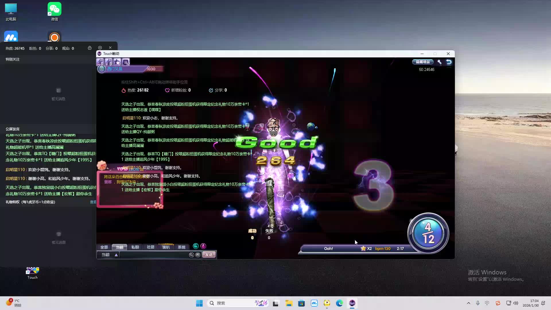Open settings gear in streaming panel header
This screenshot has height=310, width=551.
(100, 48)
